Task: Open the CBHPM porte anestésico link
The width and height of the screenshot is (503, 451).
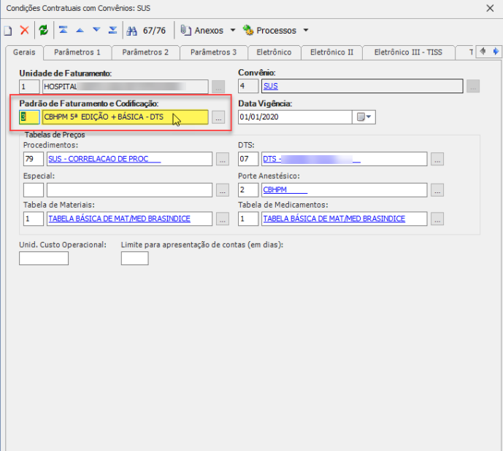Action: [285, 190]
